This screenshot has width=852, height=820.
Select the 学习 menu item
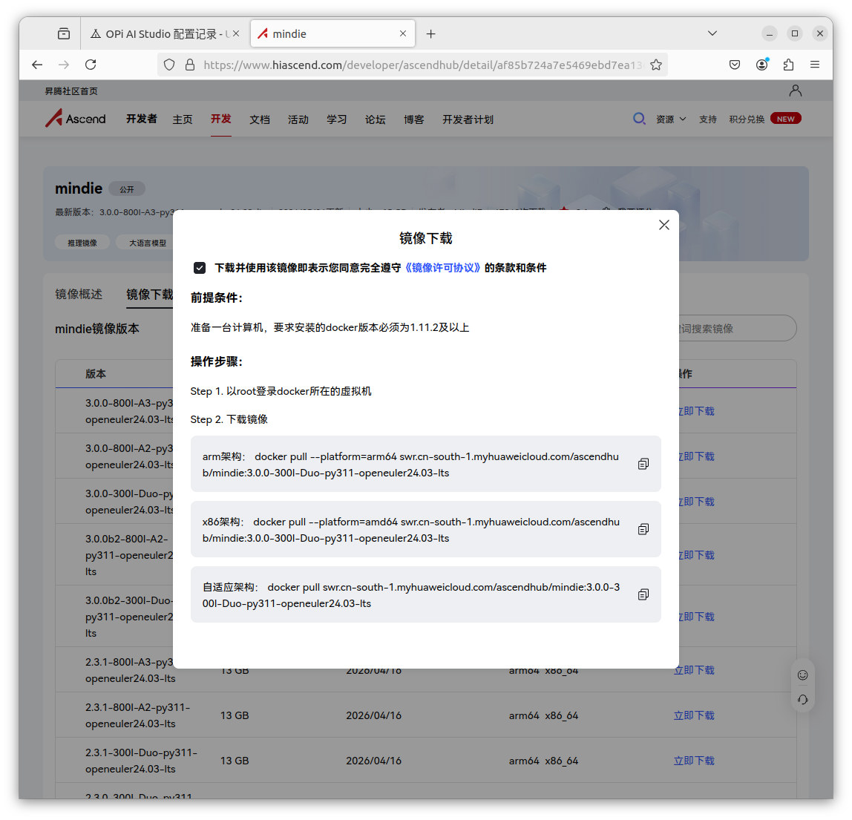337,119
